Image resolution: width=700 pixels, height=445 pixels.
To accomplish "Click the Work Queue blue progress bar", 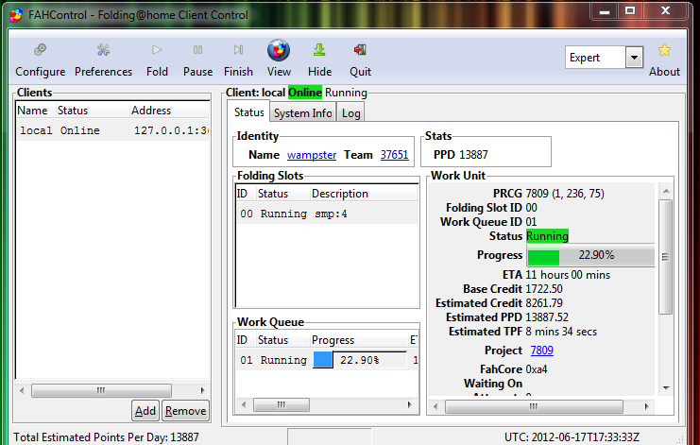I will tap(360, 360).
